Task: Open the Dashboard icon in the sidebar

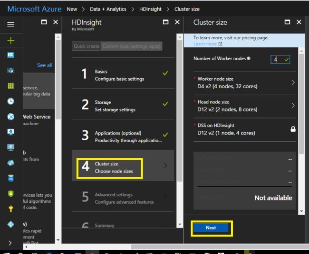Action: point(10,55)
